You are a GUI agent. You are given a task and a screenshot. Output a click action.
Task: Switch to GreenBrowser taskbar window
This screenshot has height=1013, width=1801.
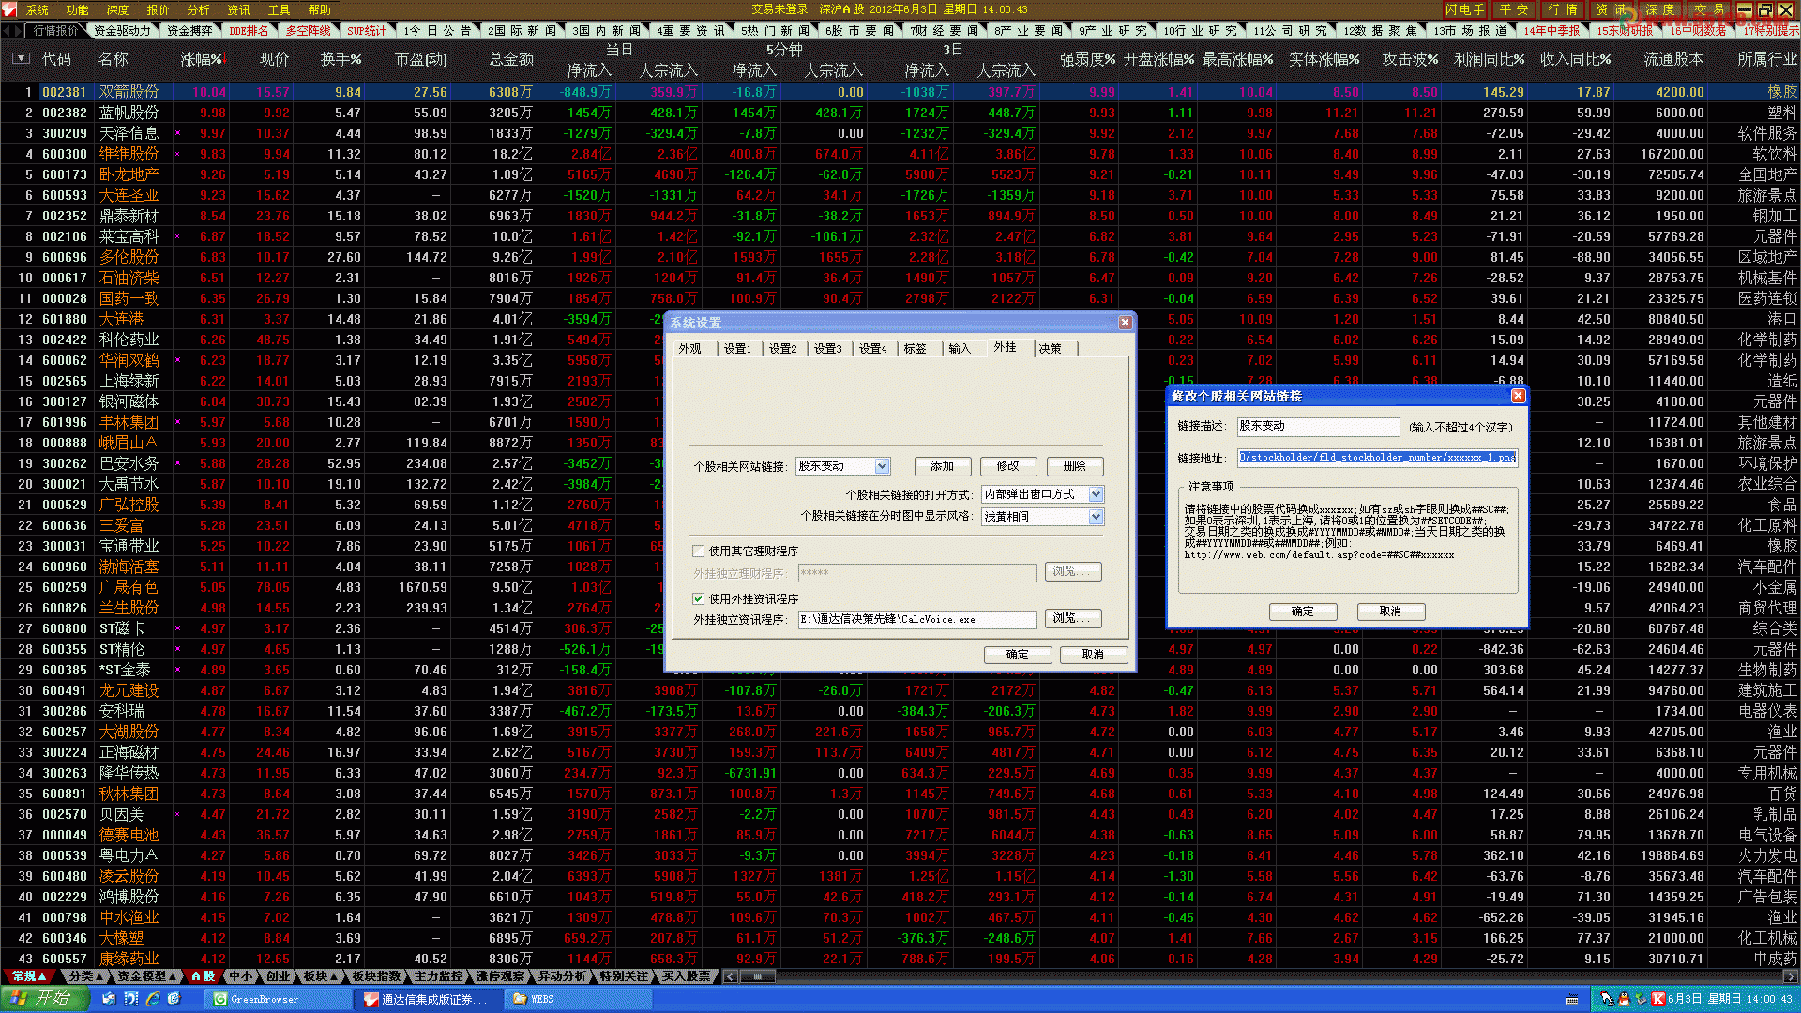click(x=278, y=1000)
